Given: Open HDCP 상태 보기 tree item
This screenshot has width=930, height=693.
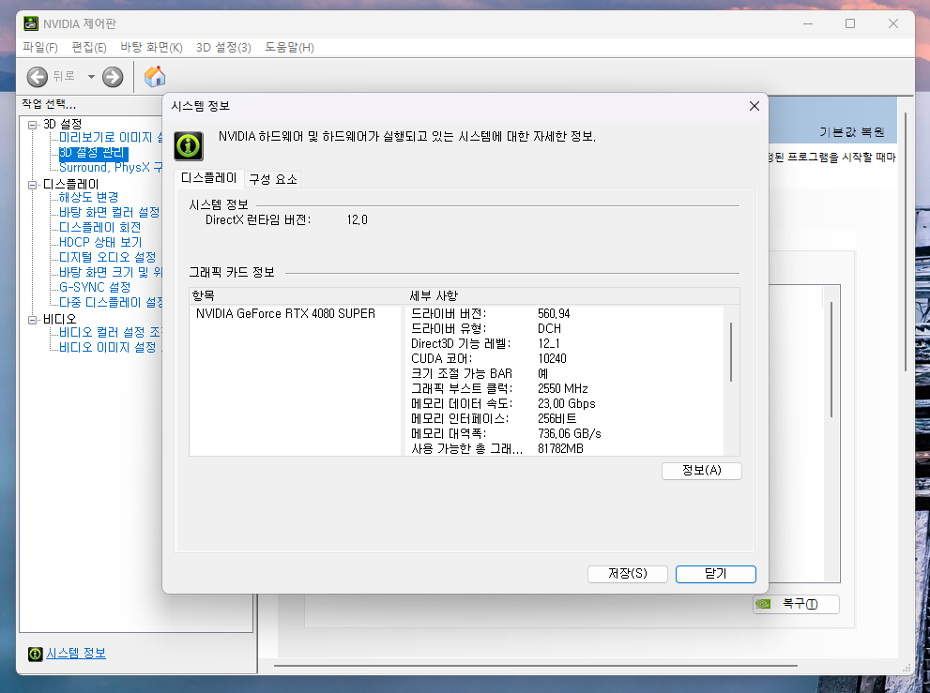Looking at the screenshot, I should point(100,243).
